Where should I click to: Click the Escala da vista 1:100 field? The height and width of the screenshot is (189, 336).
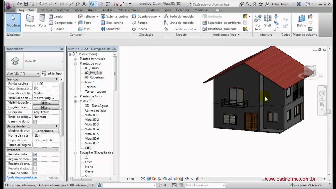46,84
